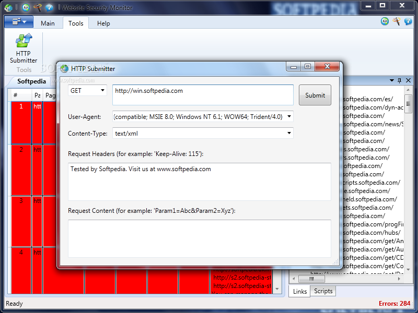418x313 pixels.
Task: Click the cripts.softpedia.com/ link entry
Action: point(371,183)
